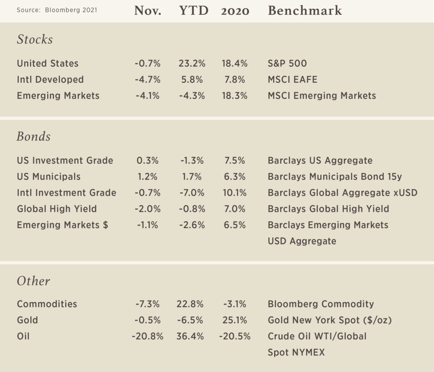Viewport: 434px width, 372px height.
Task: Select the Bloomberg Commodity benchmark label
Action: tap(321, 304)
